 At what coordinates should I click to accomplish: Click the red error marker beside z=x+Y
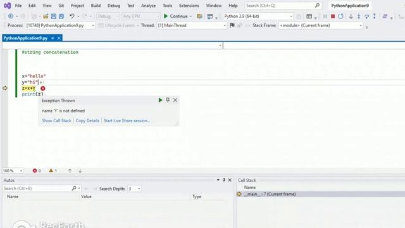[43, 89]
